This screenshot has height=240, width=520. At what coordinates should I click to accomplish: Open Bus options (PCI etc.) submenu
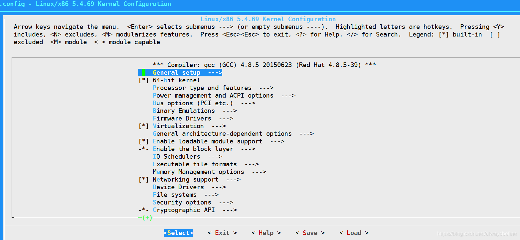(x=204, y=103)
